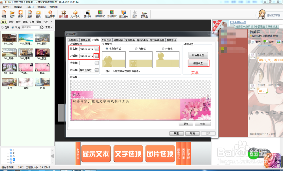Viewport: 283px width, 171px height.
Task: Click the 按钮设置 button
Action: [x=199, y=63]
